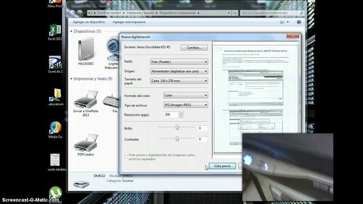Open the view options dropdown arrow
The height and width of the screenshot is (204, 363).
point(288,22)
